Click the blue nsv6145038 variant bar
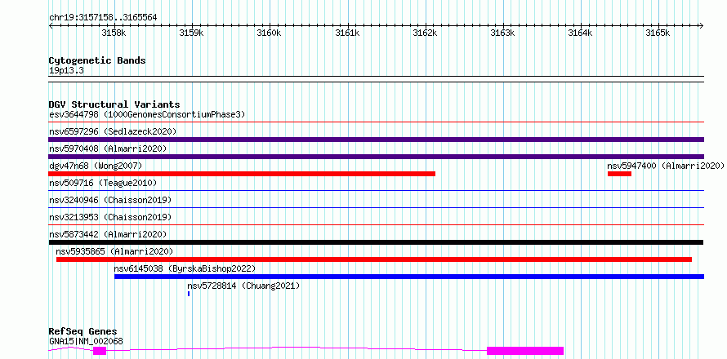The height and width of the screenshot is (359, 727). (409, 277)
